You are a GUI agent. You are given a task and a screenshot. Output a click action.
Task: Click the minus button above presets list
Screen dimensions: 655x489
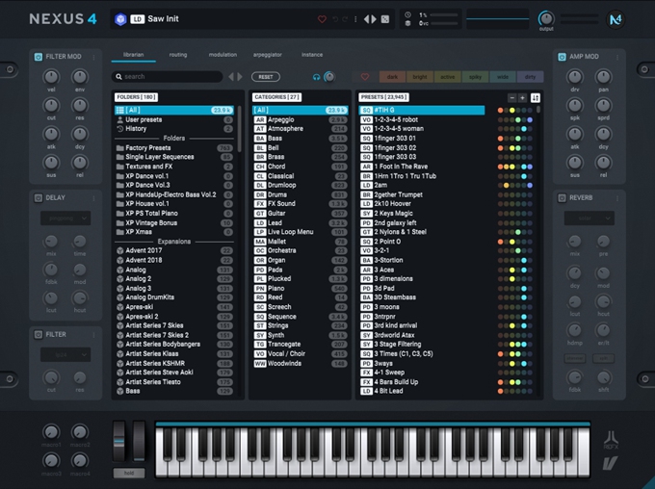pos(512,98)
